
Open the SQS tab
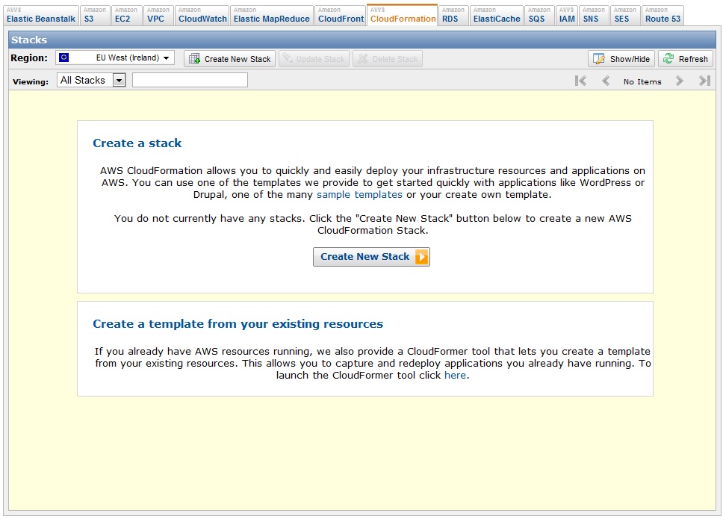point(539,15)
